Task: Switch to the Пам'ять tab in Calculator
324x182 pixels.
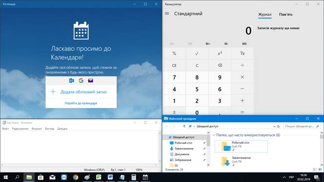Action: [286, 15]
